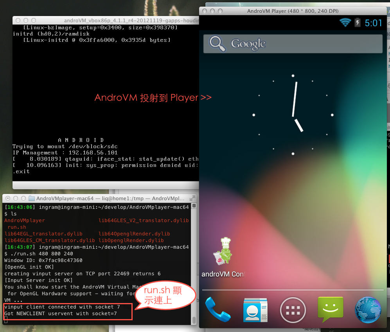
Task: Open the Android app drawer
Action: coord(293,309)
